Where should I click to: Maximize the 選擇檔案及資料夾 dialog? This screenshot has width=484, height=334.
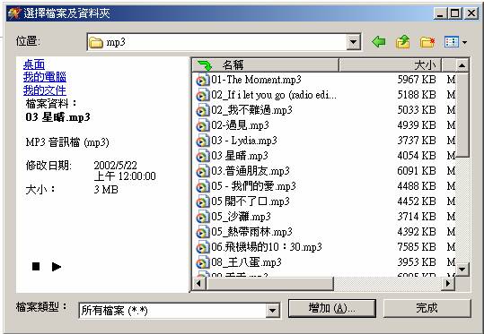455,13
